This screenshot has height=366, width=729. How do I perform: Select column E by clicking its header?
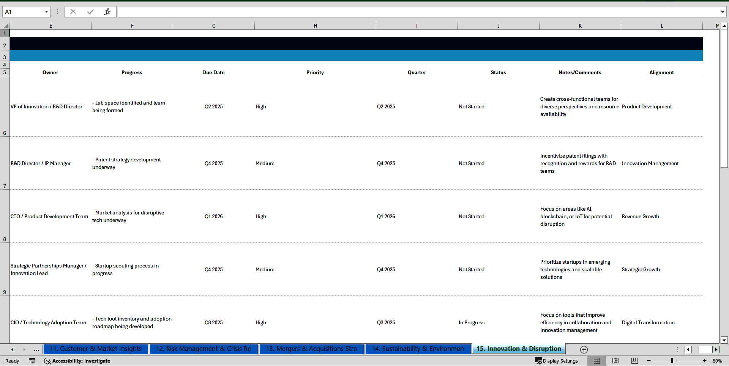(50, 25)
